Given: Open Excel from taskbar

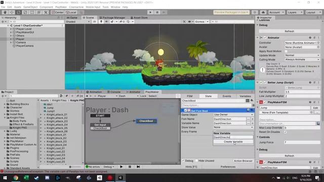Looking at the screenshot, I should click(x=26, y=177).
